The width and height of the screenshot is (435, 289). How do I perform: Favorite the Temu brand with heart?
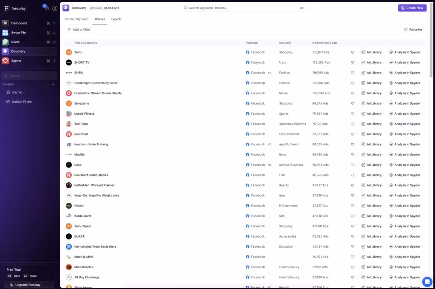(x=352, y=52)
